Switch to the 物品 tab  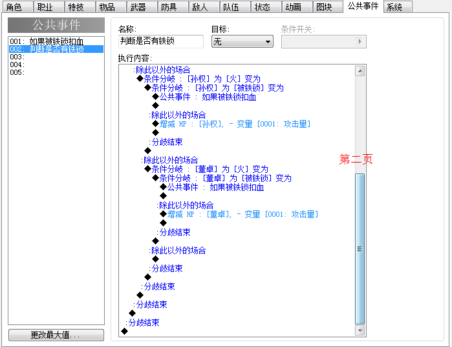click(x=111, y=7)
